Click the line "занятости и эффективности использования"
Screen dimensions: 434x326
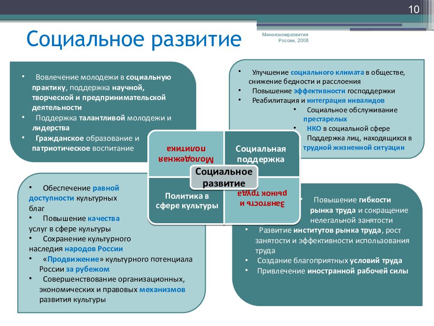(x=332, y=240)
